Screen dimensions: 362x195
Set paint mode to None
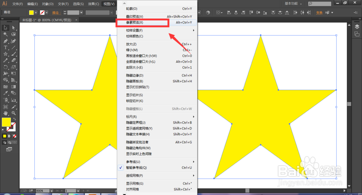click(x=14, y=136)
